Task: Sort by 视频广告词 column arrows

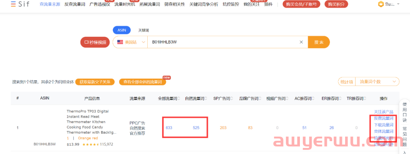Action: (287, 98)
